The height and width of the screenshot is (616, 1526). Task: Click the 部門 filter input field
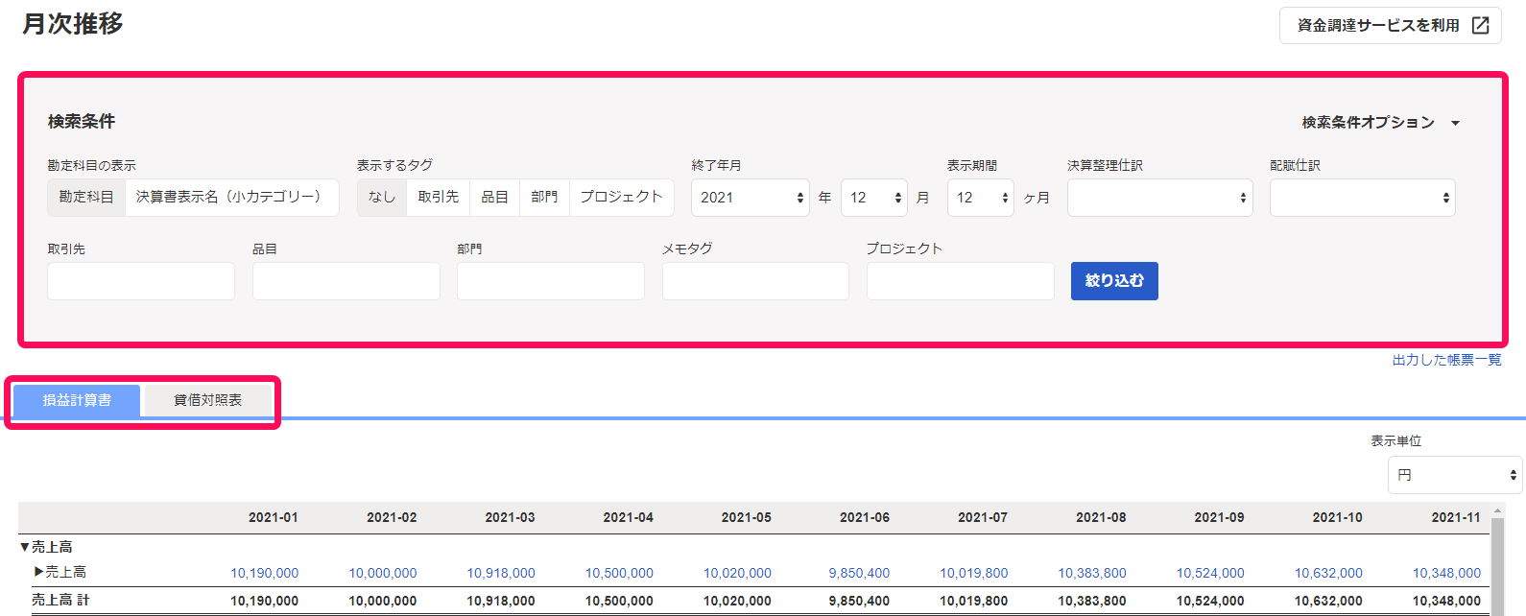(551, 281)
